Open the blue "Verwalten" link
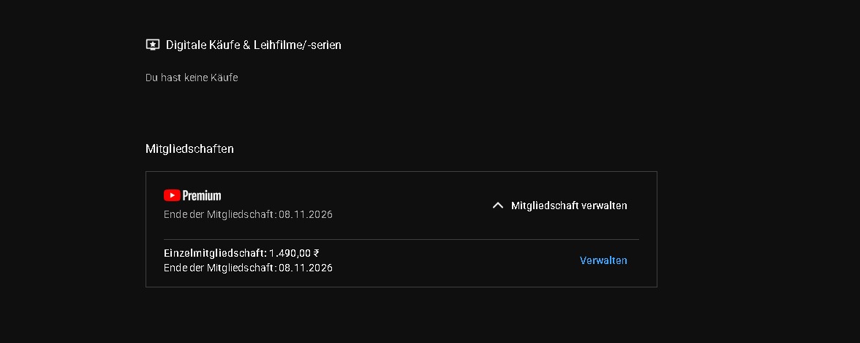Viewport: 860px width, 343px height. (603, 260)
